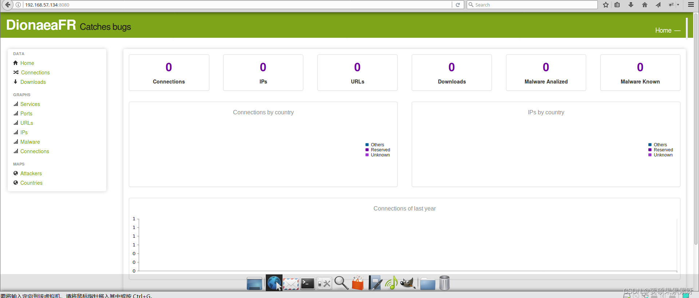Open Home in the DATA sidebar
Image resolution: width=699 pixels, height=298 pixels.
coord(27,63)
